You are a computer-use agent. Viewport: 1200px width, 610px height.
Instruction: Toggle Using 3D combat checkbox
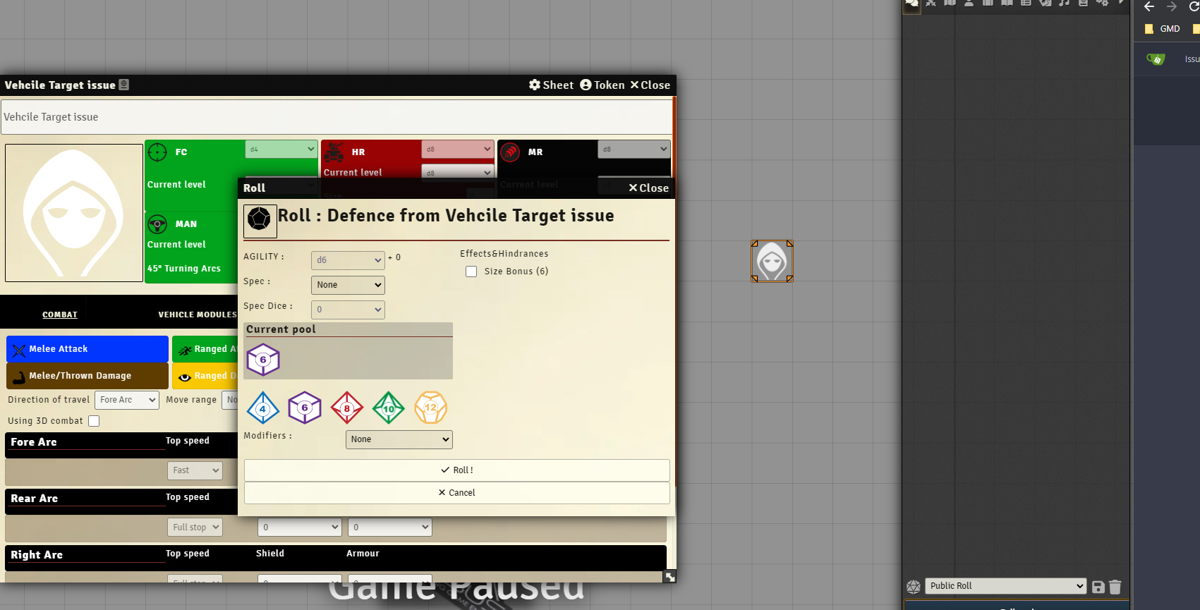(x=94, y=421)
